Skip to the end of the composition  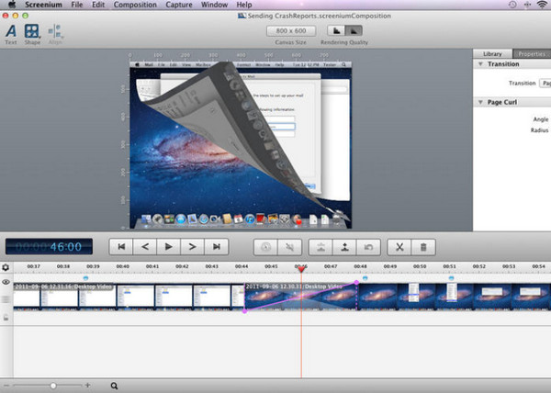(x=216, y=246)
